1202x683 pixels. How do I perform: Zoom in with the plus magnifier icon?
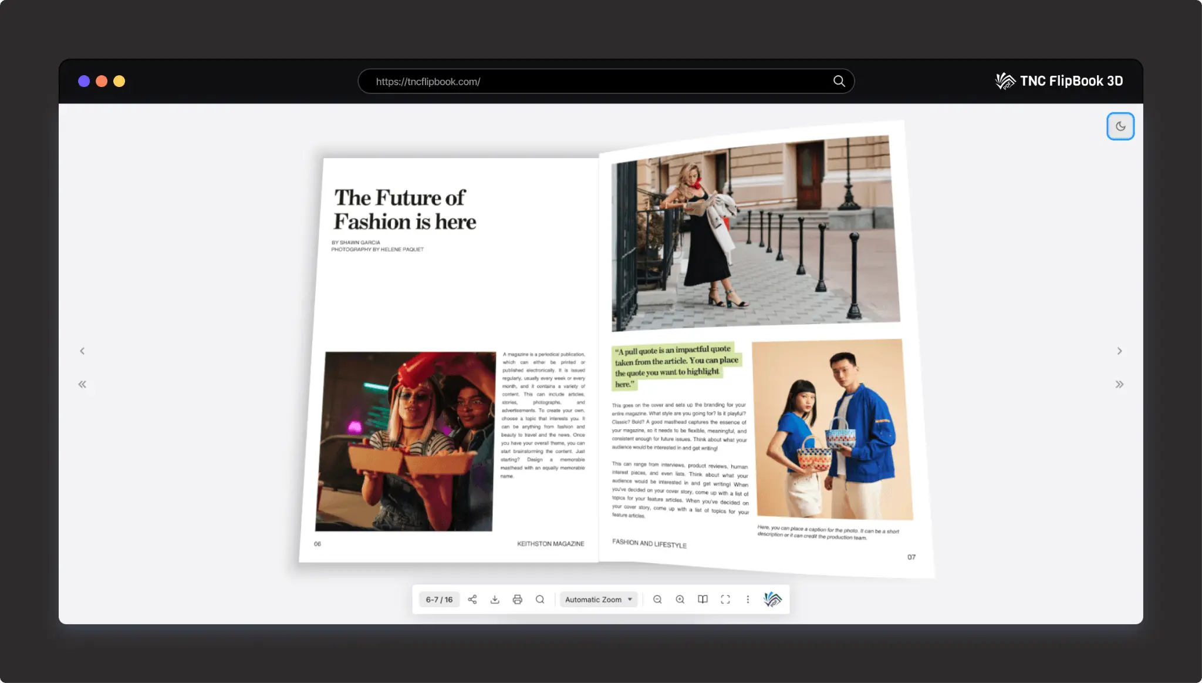tap(680, 600)
